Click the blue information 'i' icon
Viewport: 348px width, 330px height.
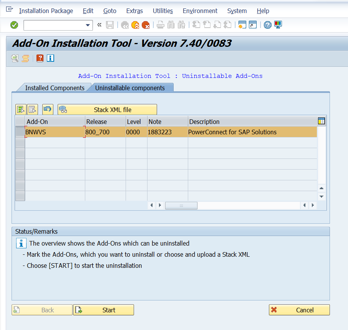point(50,58)
